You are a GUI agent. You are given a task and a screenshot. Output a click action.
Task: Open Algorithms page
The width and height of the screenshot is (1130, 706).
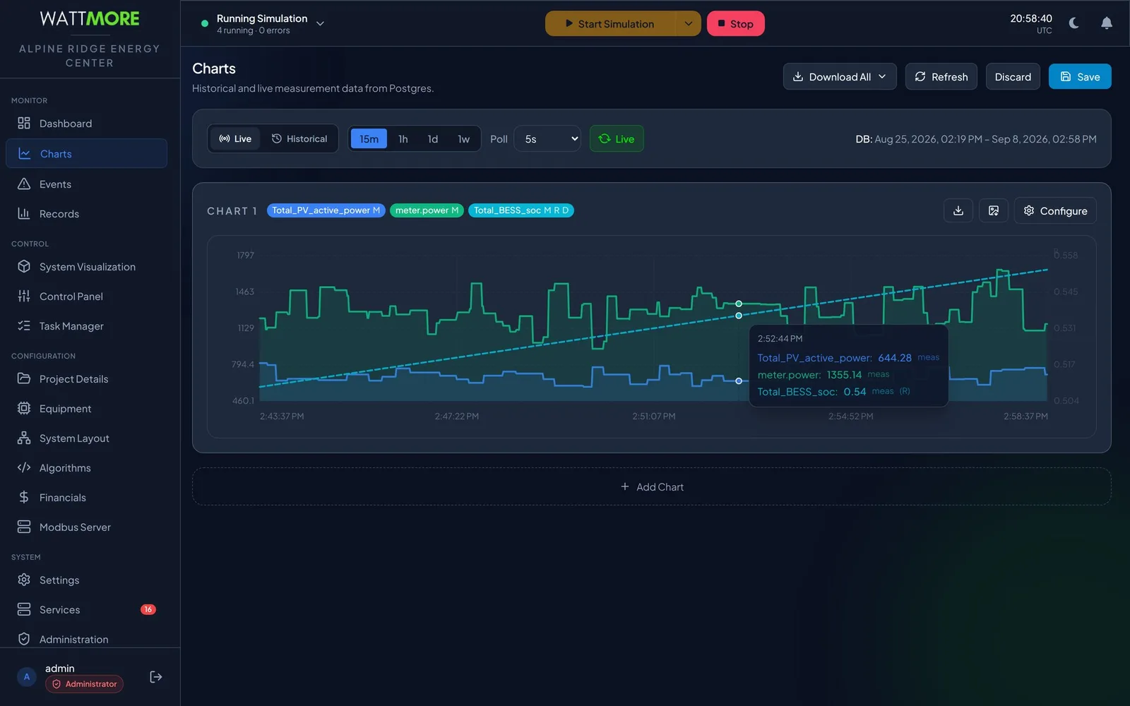tap(86, 468)
